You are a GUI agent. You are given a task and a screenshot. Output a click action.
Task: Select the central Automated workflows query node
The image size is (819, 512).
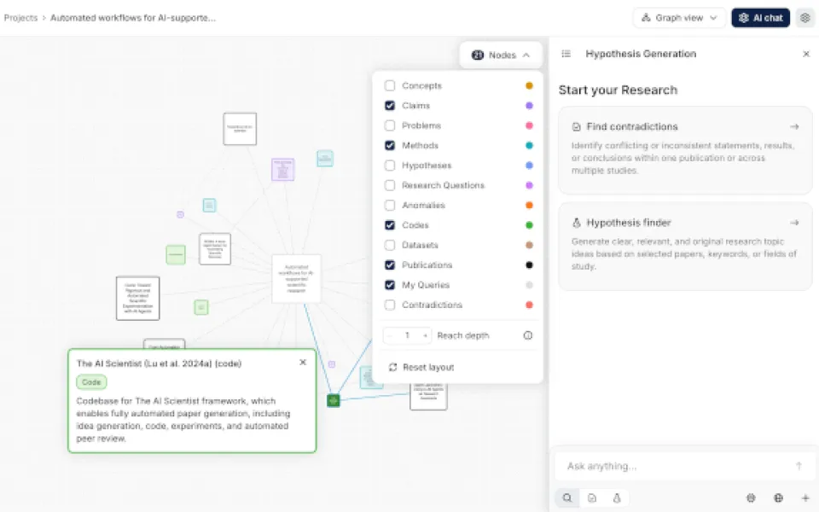[x=296, y=278]
